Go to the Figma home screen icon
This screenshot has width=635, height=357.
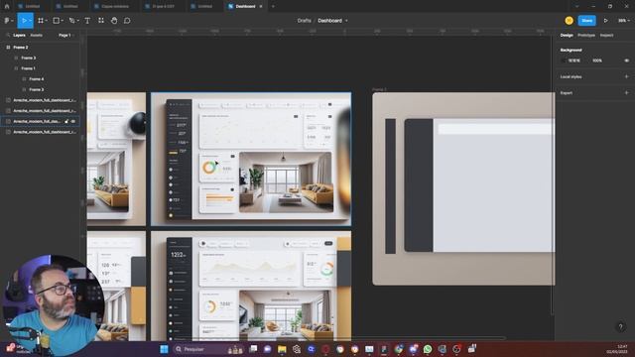click(7, 6)
